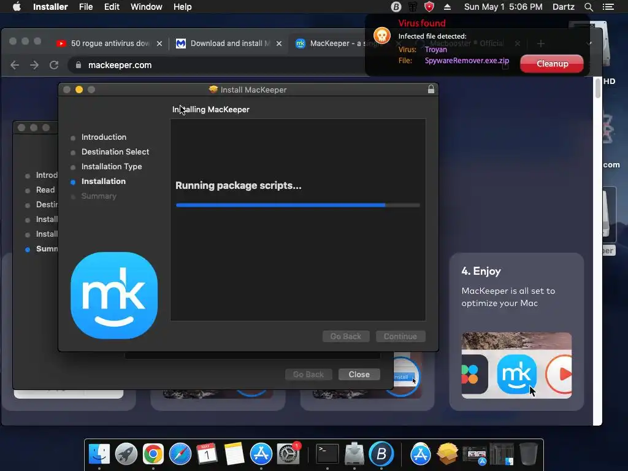Open the package box icon in dock
The width and height of the screenshot is (628, 471).
click(447, 454)
